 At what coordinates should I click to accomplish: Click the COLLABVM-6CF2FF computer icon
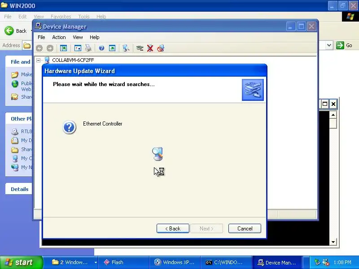47,60
